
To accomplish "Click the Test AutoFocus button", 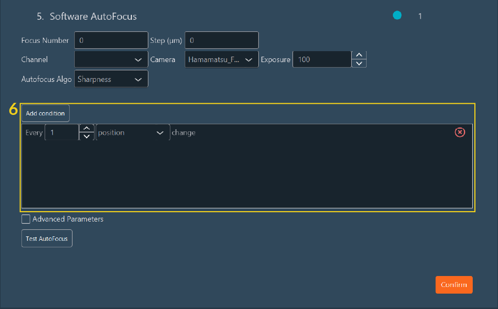I will [47, 239].
